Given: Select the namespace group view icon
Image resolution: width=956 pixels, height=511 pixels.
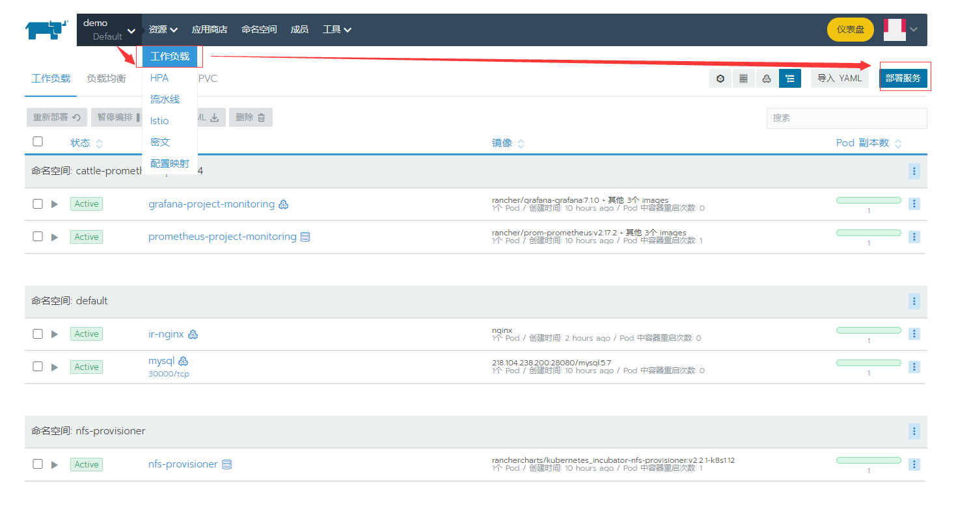Looking at the screenshot, I should tap(790, 78).
